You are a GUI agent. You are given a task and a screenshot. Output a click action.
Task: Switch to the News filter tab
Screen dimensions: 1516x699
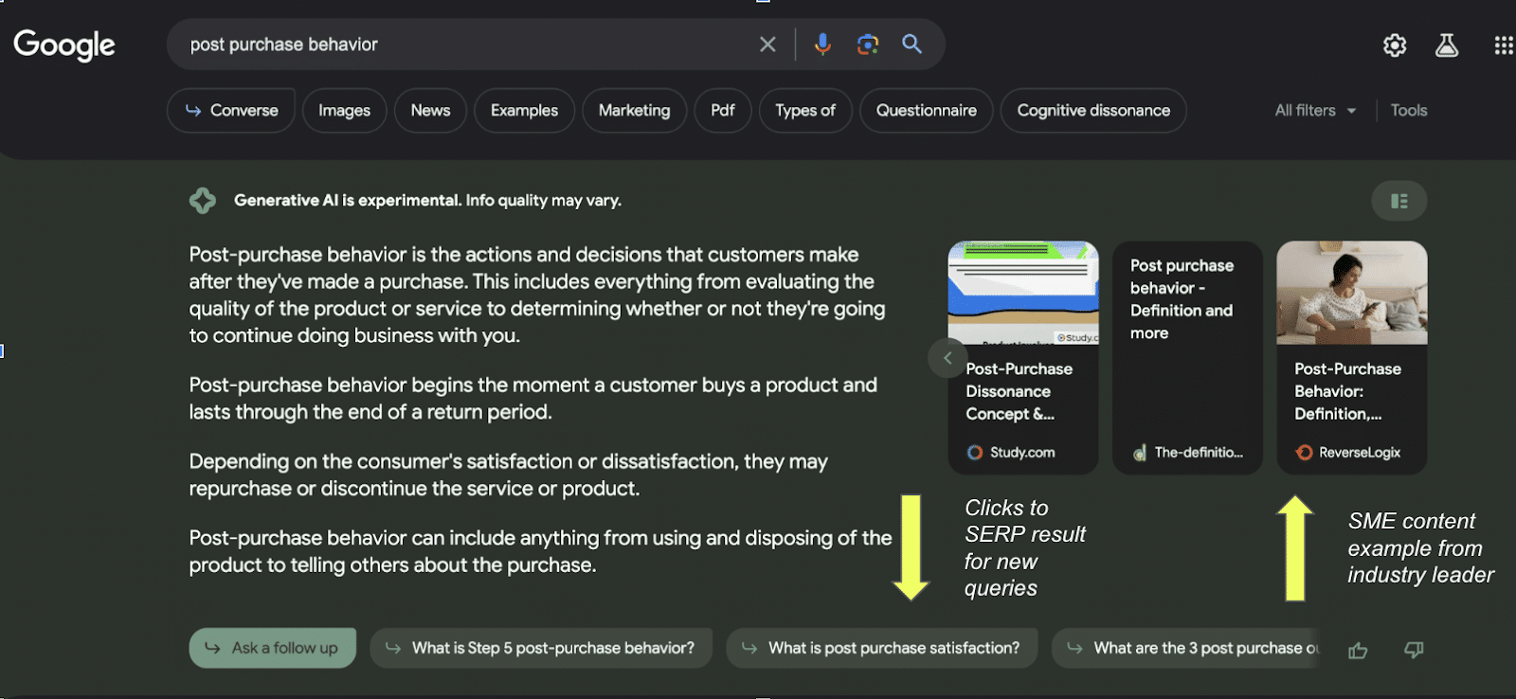point(430,111)
